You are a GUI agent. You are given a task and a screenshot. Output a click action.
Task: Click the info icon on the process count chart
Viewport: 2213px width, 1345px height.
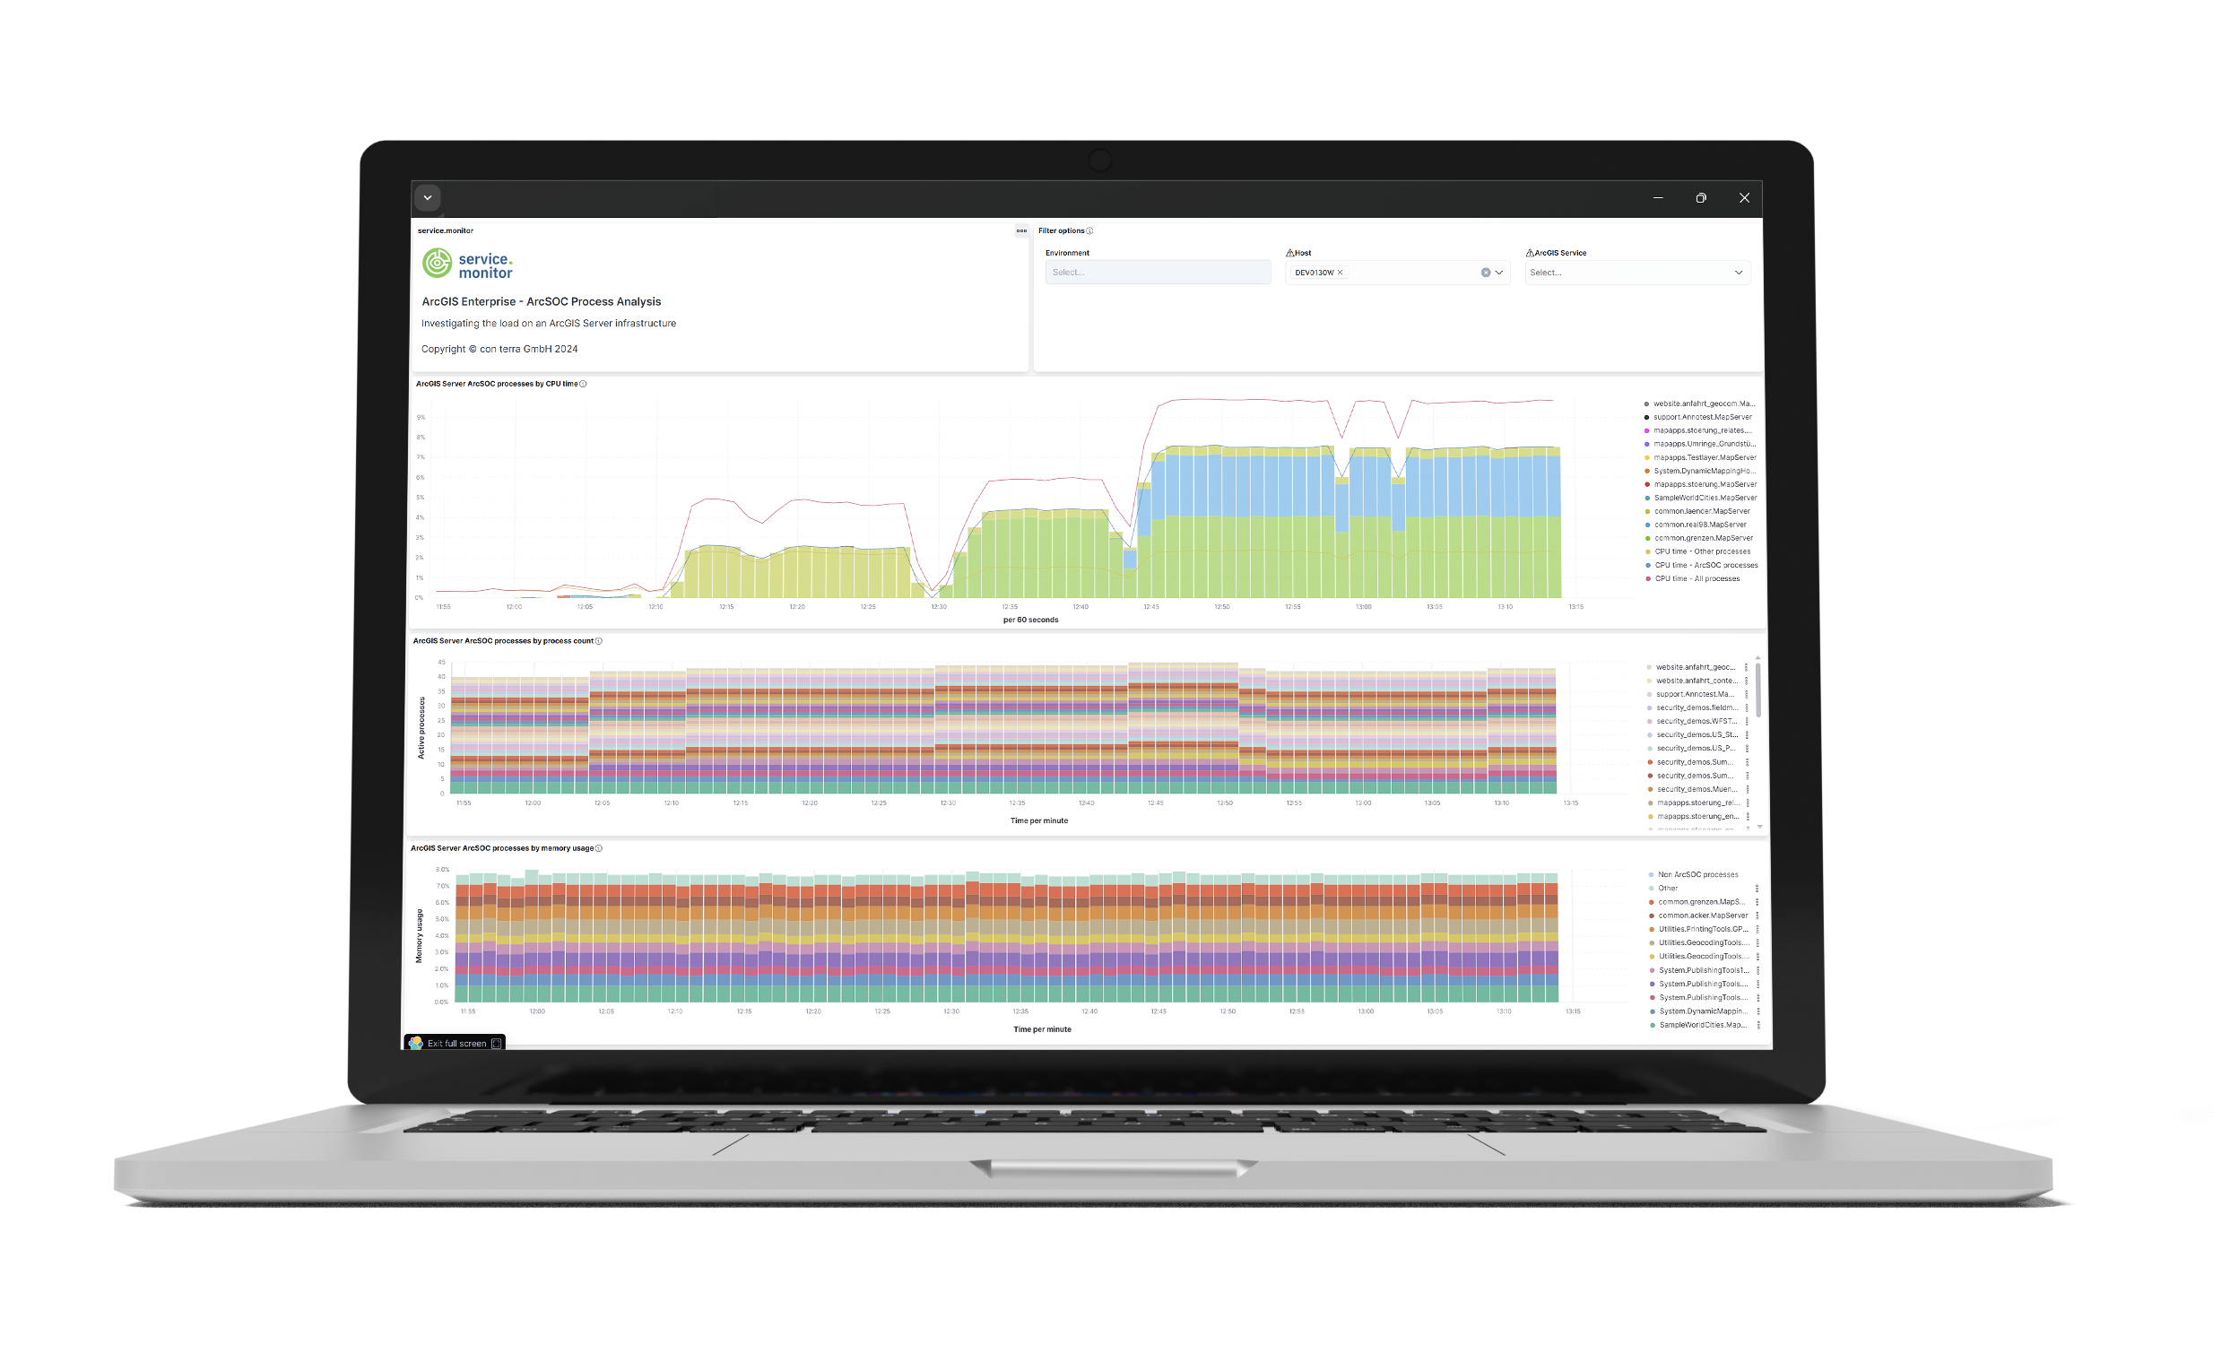point(600,641)
